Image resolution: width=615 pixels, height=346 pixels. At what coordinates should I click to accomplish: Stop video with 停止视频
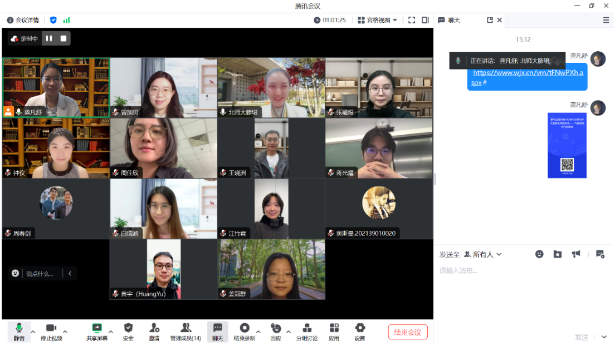tap(51, 332)
